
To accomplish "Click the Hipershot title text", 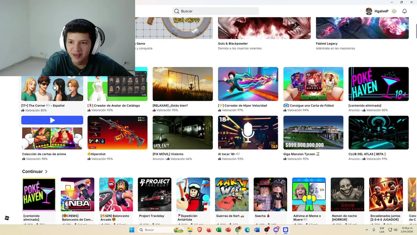I will (x=96, y=154).
